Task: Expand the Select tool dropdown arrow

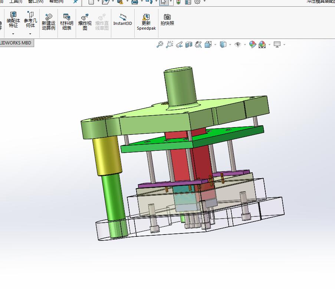Action: click(171, 1)
